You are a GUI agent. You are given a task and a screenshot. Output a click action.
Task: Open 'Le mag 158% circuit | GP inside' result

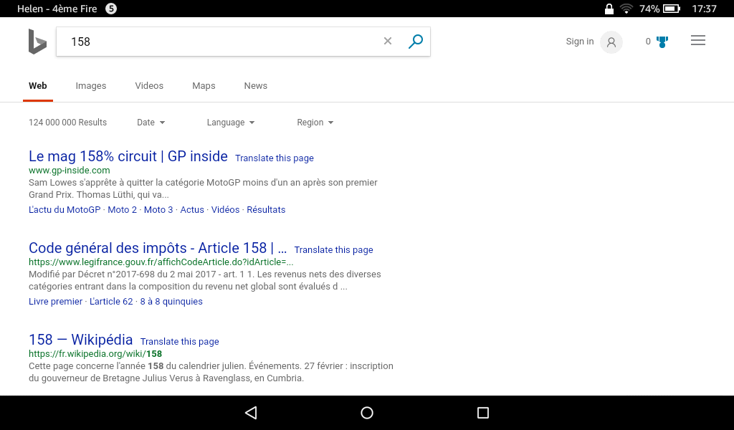click(x=128, y=156)
